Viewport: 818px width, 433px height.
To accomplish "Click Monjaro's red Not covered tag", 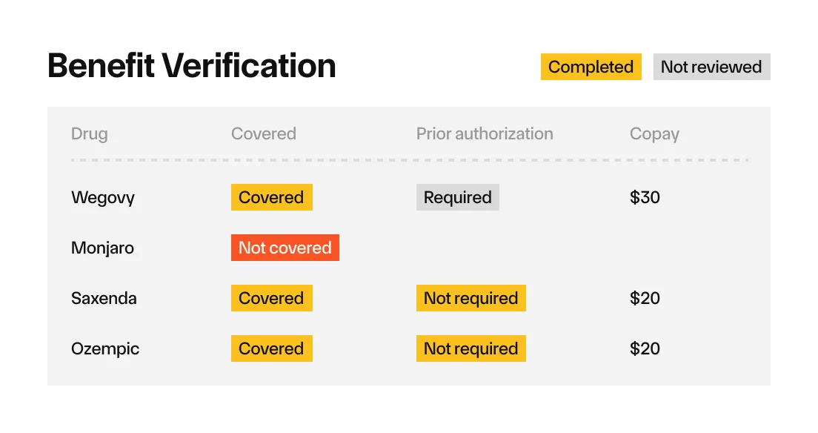I will click(x=285, y=248).
